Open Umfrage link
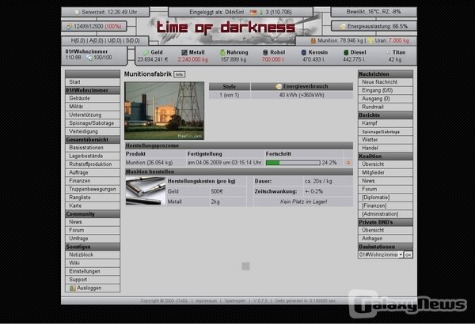Viewport: 475px width, 324px height. point(93,239)
